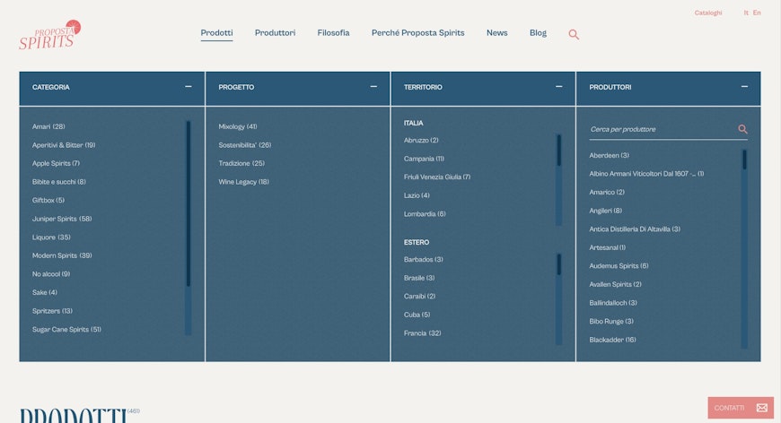Choose Giftbox (5) category
This screenshot has height=423, width=781.
pyautogui.click(x=48, y=201)
